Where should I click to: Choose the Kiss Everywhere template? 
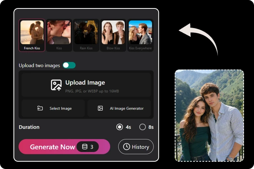pyautogui.click(x=140, y=35)
